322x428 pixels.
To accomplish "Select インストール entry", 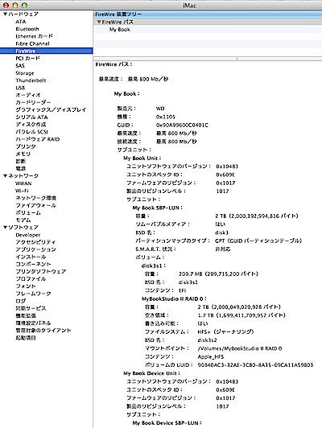I will point(31,257).
